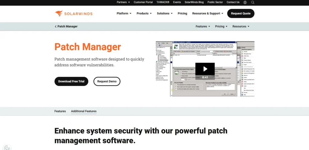Open the globe language selector icon

coord(245,2)
